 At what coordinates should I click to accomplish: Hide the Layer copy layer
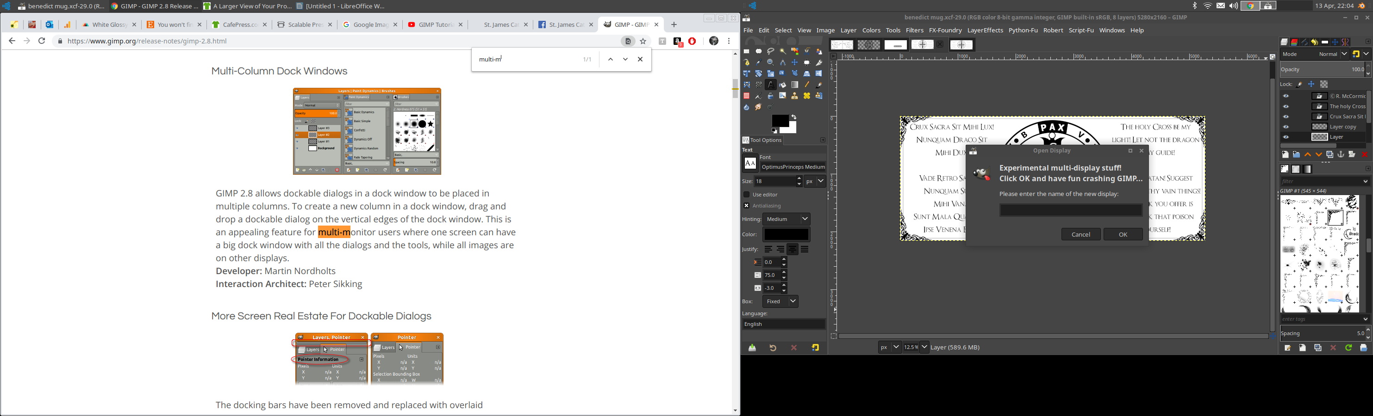[x=1286, y=127]
